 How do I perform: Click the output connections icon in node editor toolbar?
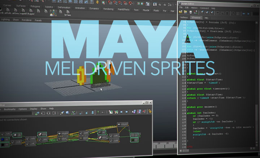[x=54, y=113]
